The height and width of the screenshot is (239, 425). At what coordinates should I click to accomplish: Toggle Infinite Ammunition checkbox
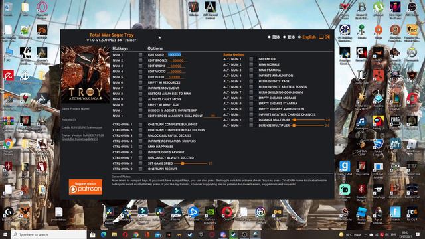[x=251, y=76]
